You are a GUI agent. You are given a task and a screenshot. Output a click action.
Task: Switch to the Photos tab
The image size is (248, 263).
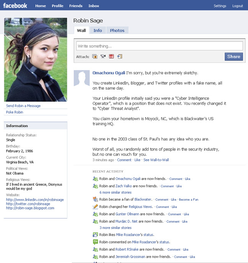coord(117,30)
